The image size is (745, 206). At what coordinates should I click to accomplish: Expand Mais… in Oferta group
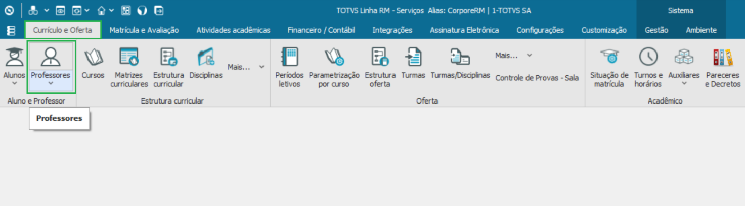(513, 56)
